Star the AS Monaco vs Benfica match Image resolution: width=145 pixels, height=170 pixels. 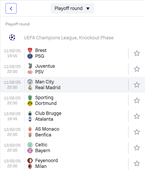(137, 132)
